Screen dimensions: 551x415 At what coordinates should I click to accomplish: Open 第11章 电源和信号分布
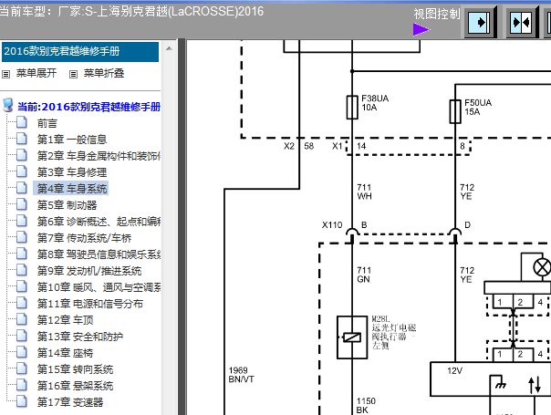[x=90, y=304]
